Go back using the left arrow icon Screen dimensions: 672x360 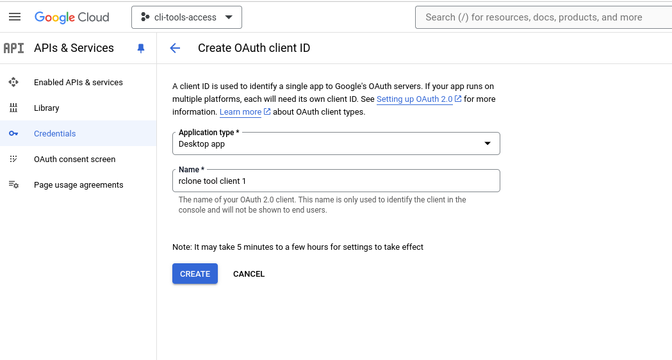pyautogui.click(x=175, y=48)
